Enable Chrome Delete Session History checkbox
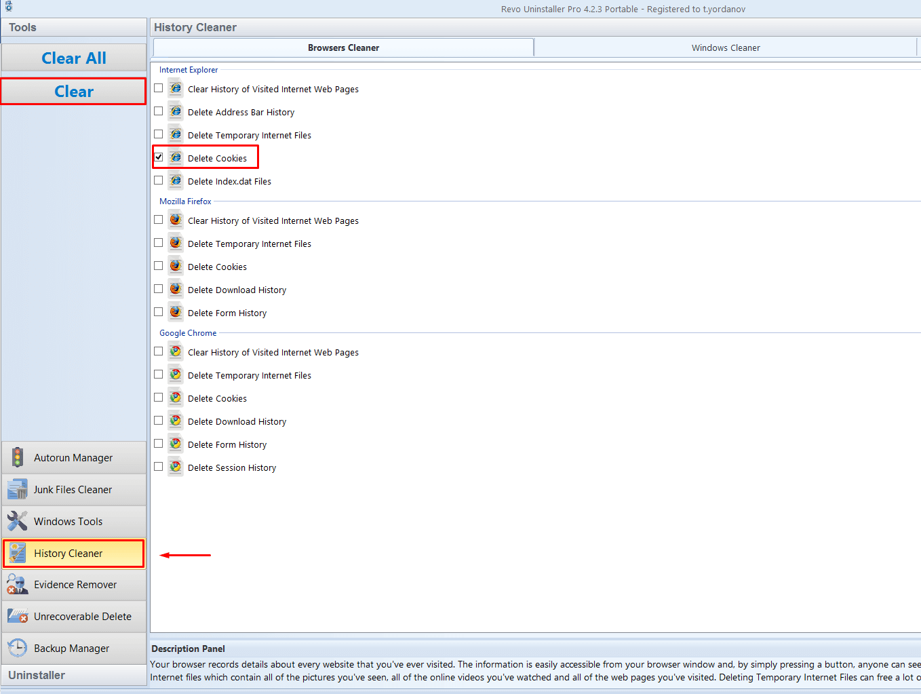Viewport: 921px width, 694px height. tap(159, 467)
